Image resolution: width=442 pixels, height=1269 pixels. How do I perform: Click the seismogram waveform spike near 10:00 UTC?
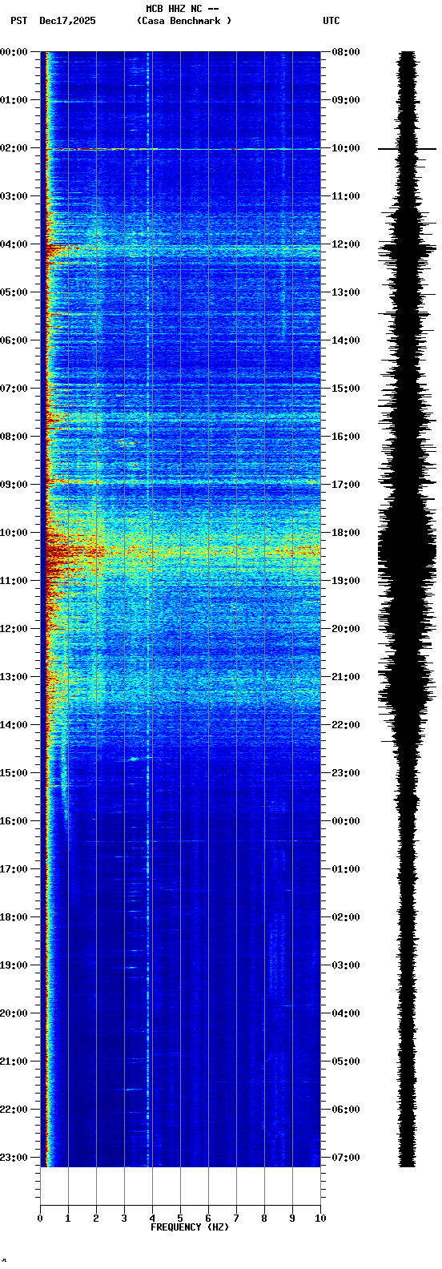pyautogui.click(x=408, y=149)
